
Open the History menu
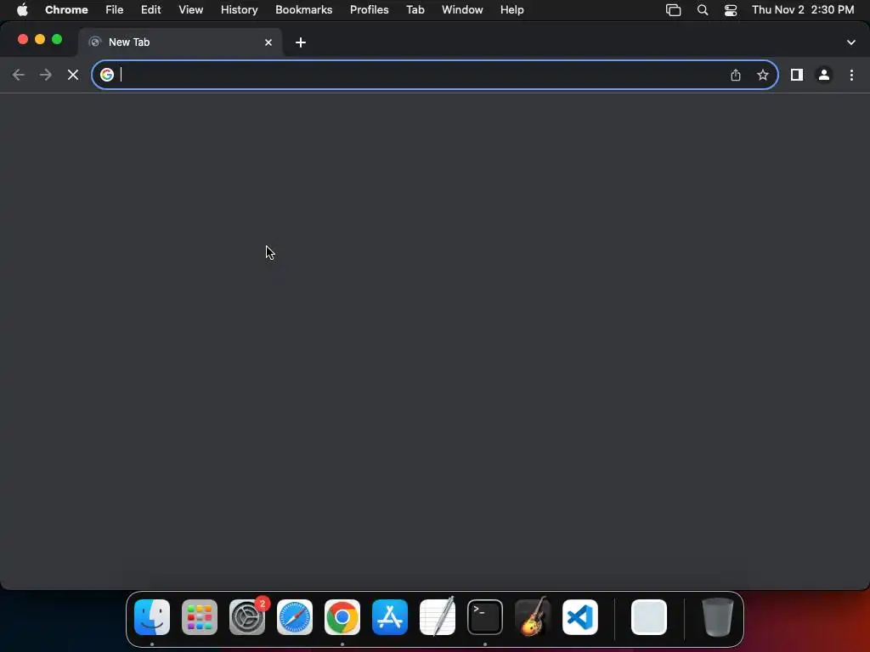click(x=239, y=10)
